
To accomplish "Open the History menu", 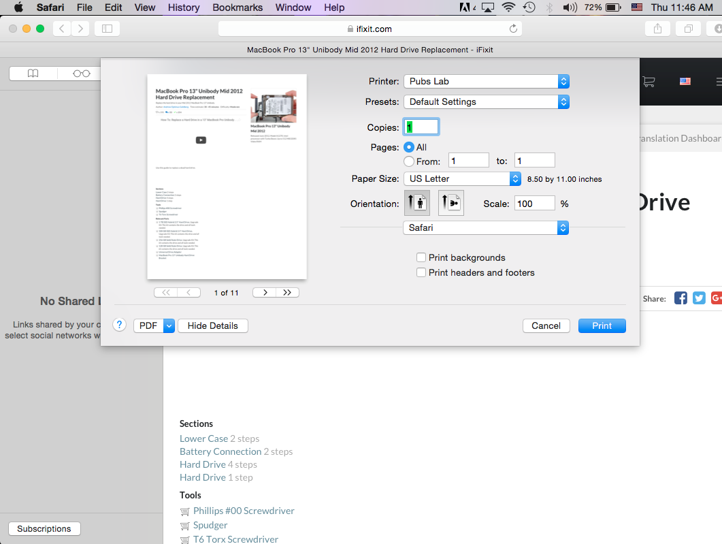I will [x=184, y=7].
